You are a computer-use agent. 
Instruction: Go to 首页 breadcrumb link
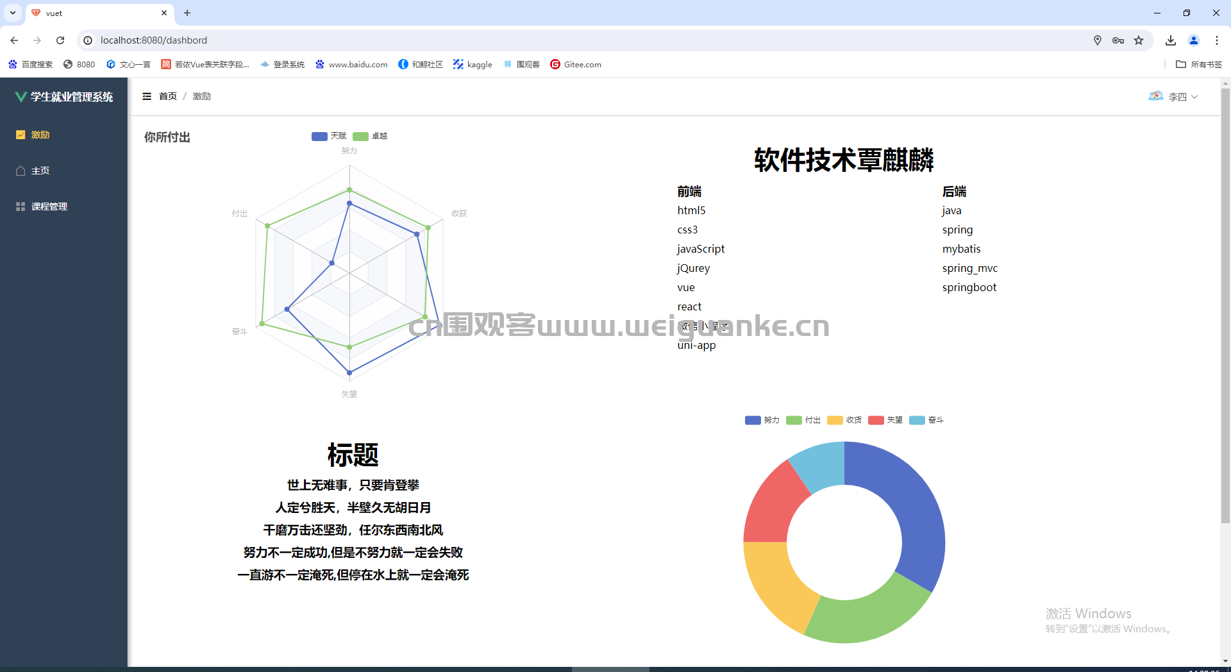click(168, 96)
